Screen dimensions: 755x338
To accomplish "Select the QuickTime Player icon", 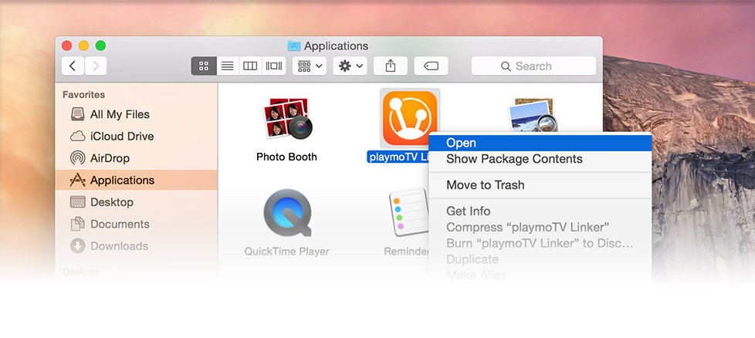I will click(287, 212).
